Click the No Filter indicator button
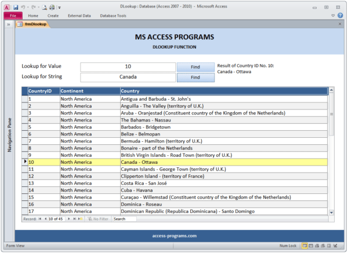The height and width of the screenshot is (253, 348). 98,219
